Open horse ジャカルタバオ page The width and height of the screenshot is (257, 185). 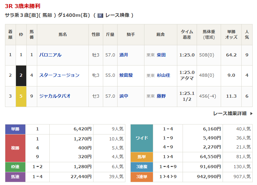click(x=55, y=96)
